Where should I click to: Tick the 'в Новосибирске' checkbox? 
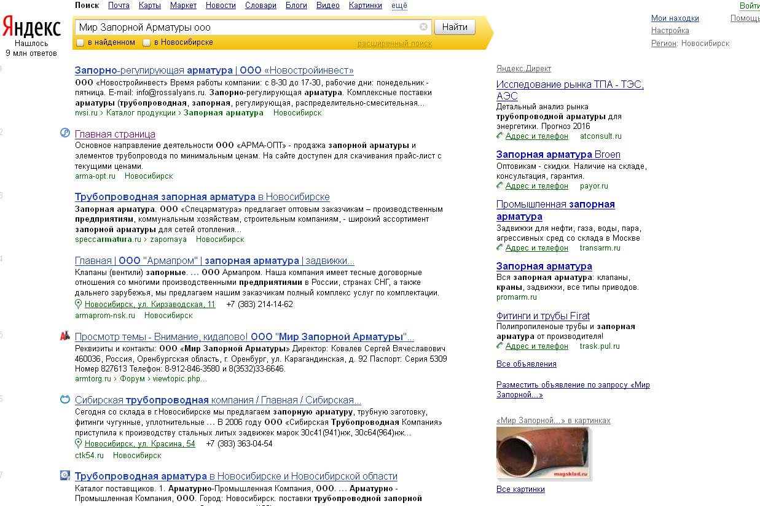tap(146, 42)
